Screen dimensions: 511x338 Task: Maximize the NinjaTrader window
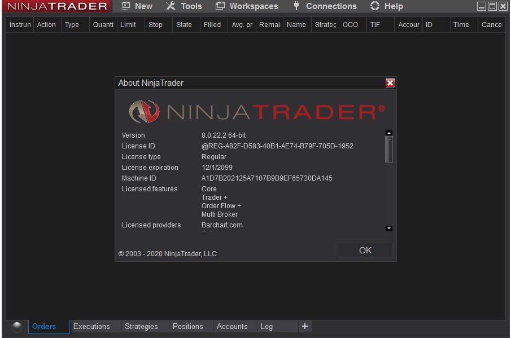point(492,6)
